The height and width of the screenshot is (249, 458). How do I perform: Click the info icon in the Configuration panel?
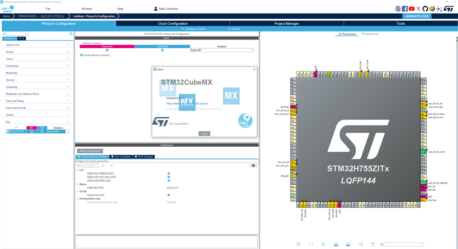253,166
